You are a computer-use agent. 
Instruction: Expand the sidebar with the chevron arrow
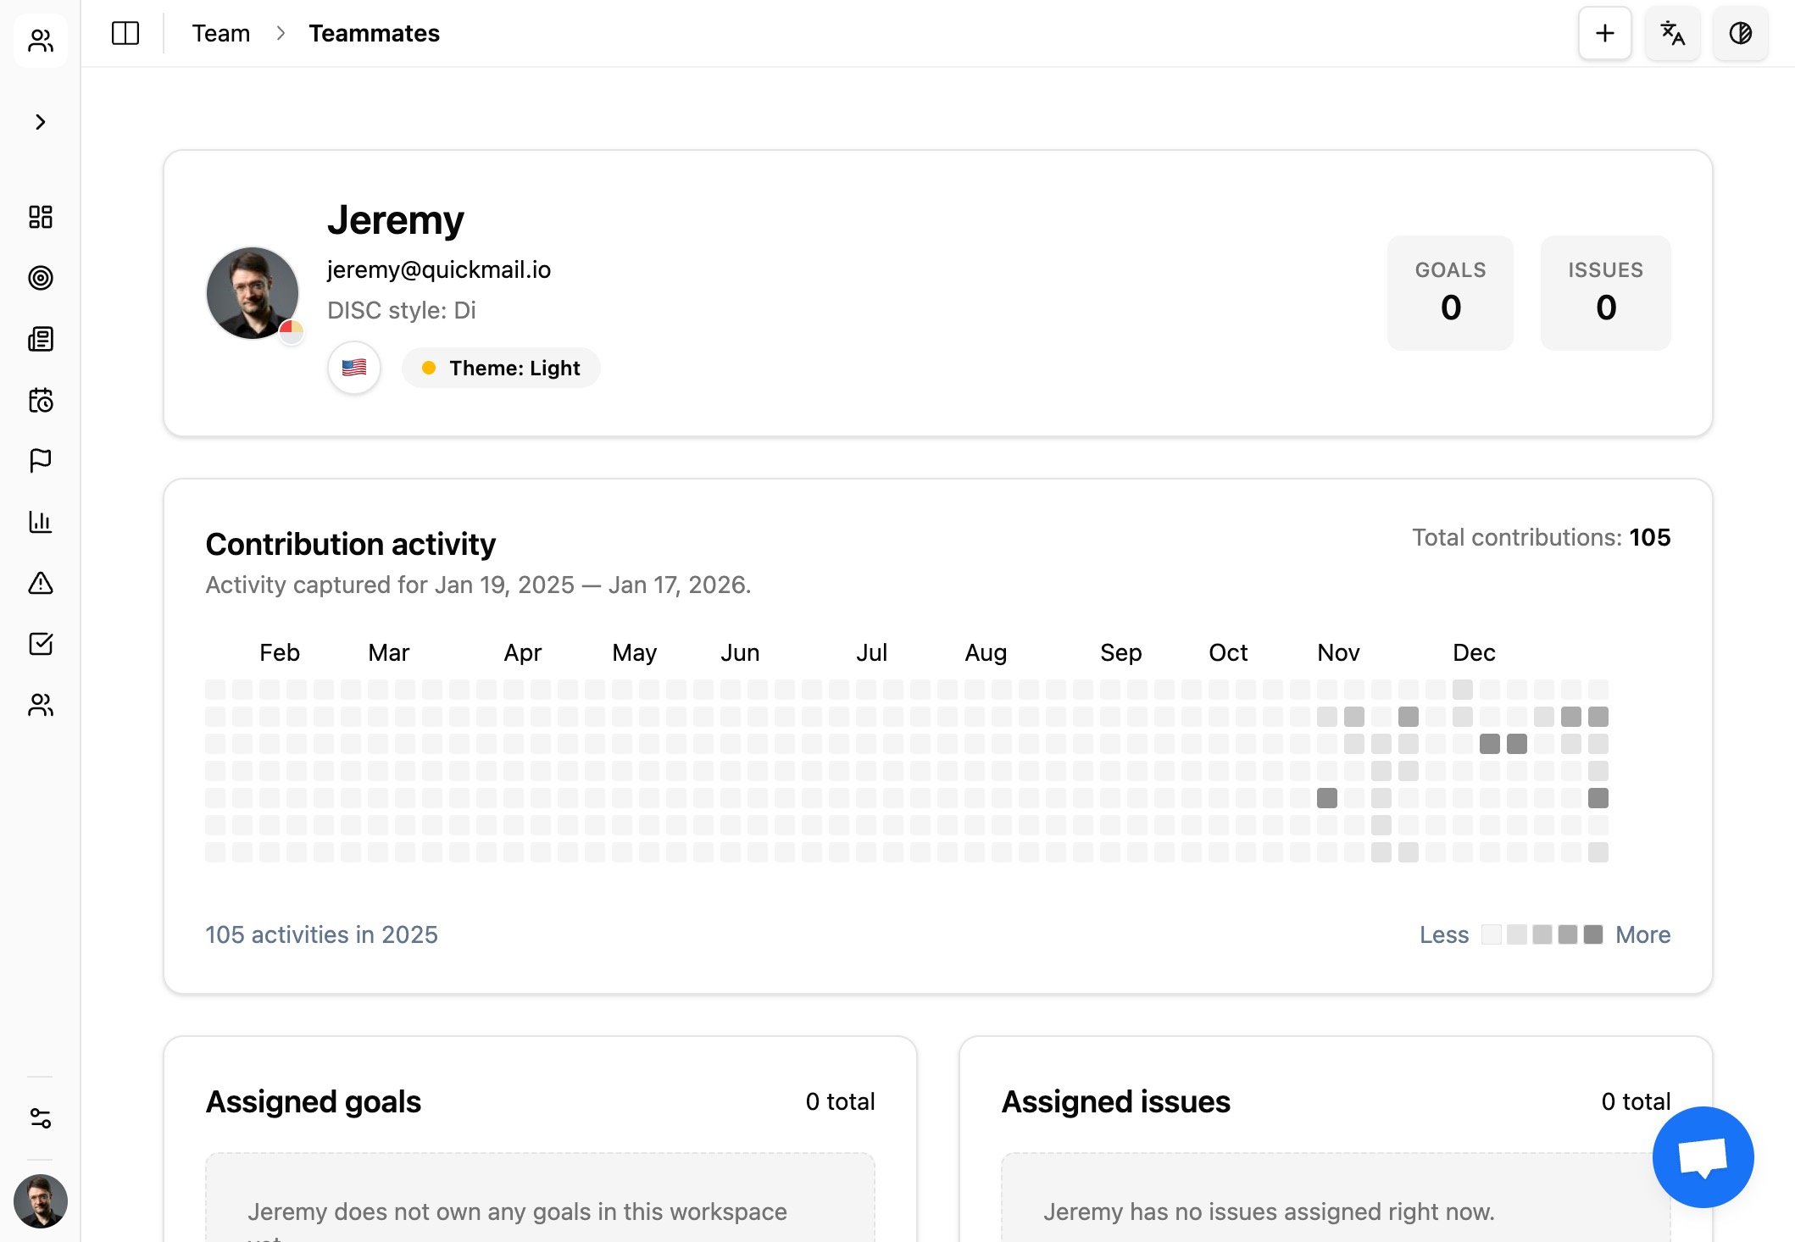point(41,122)
